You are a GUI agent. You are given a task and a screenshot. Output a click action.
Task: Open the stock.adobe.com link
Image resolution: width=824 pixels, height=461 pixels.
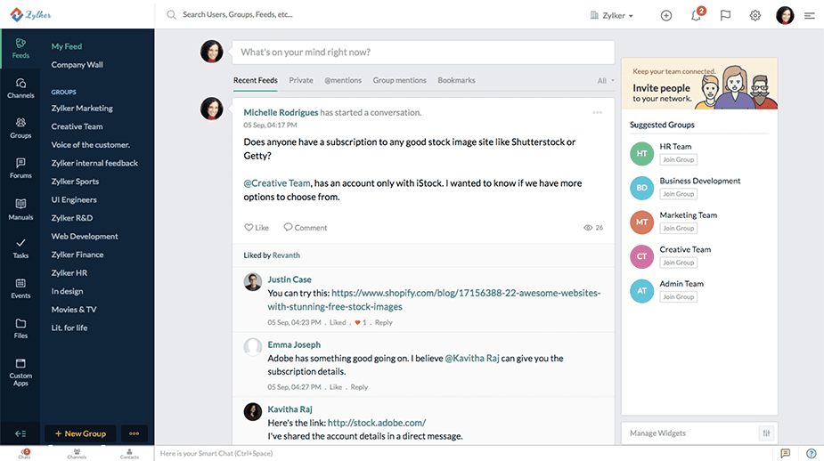[376, 423]
